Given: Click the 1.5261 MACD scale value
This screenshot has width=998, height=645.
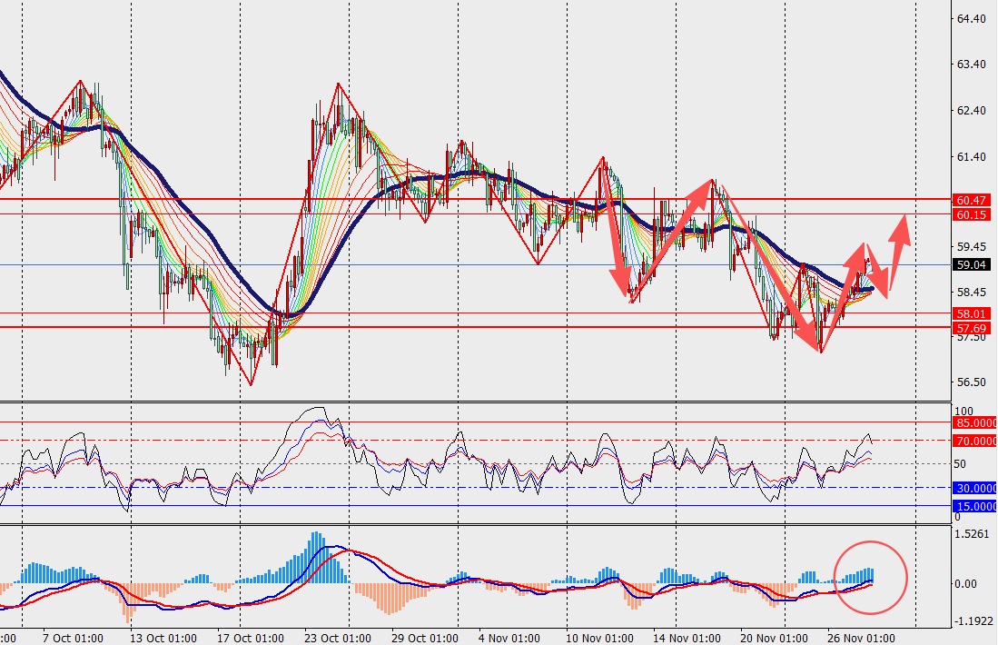Looking at the screenshot, I should pos(973,534).
